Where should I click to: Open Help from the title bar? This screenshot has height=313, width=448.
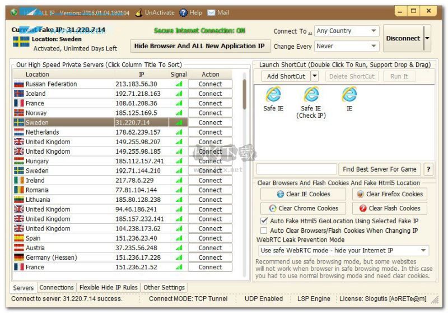(190, 13)
